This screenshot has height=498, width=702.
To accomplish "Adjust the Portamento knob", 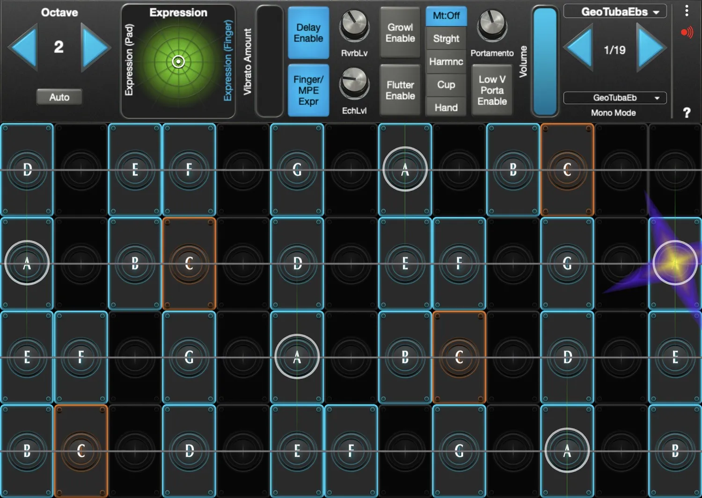I will [492, 26].
